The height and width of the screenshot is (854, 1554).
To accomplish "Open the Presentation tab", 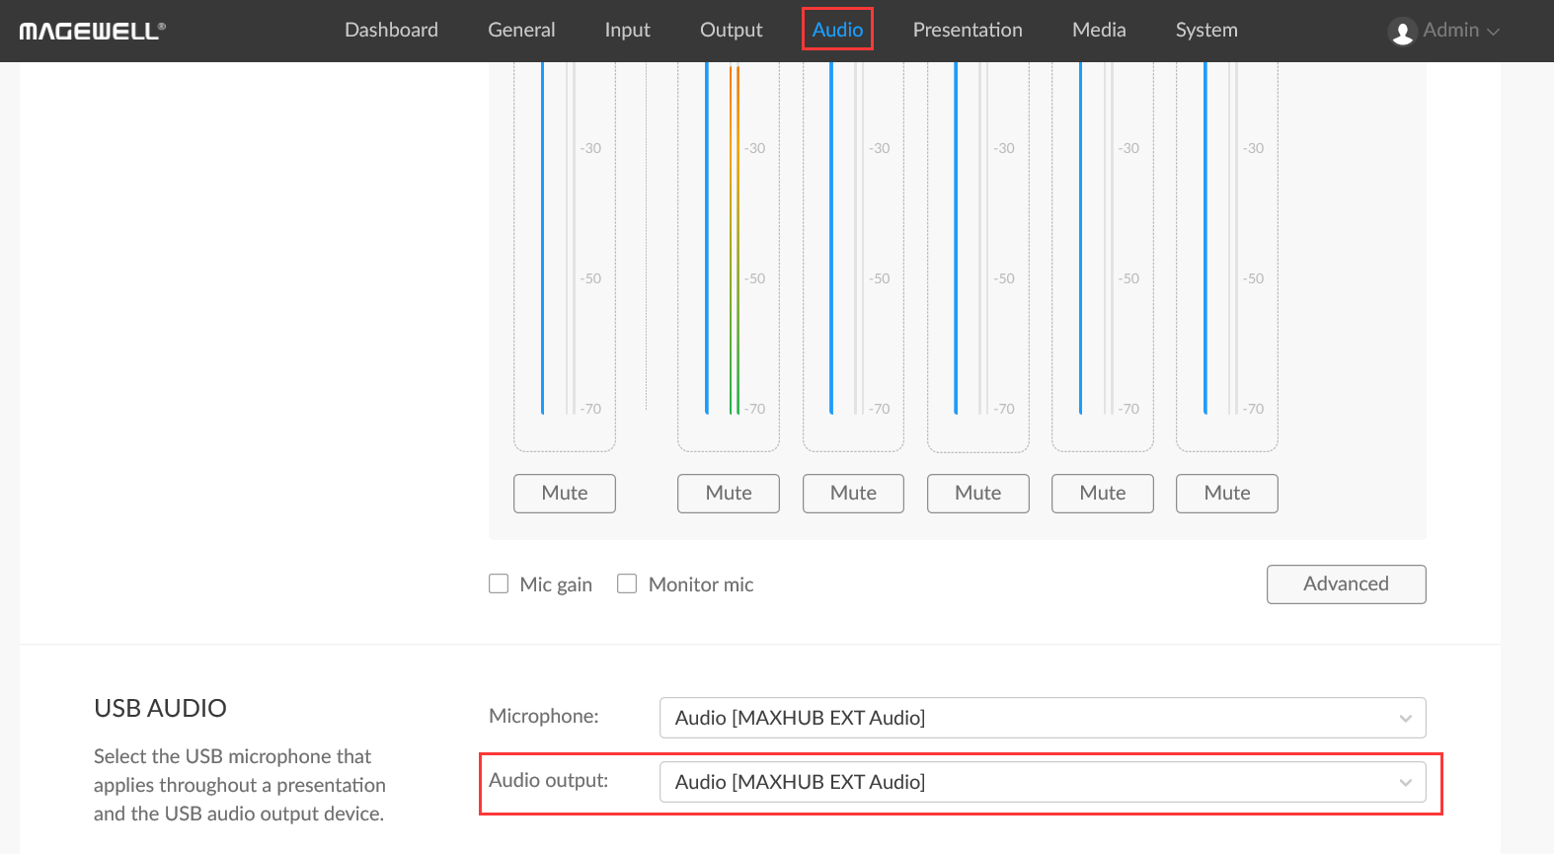I will click(968, 30).
